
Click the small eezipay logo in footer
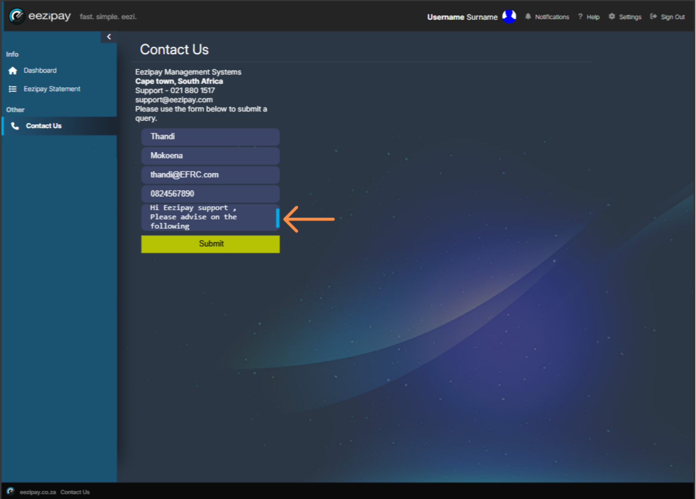coord(11,491)
